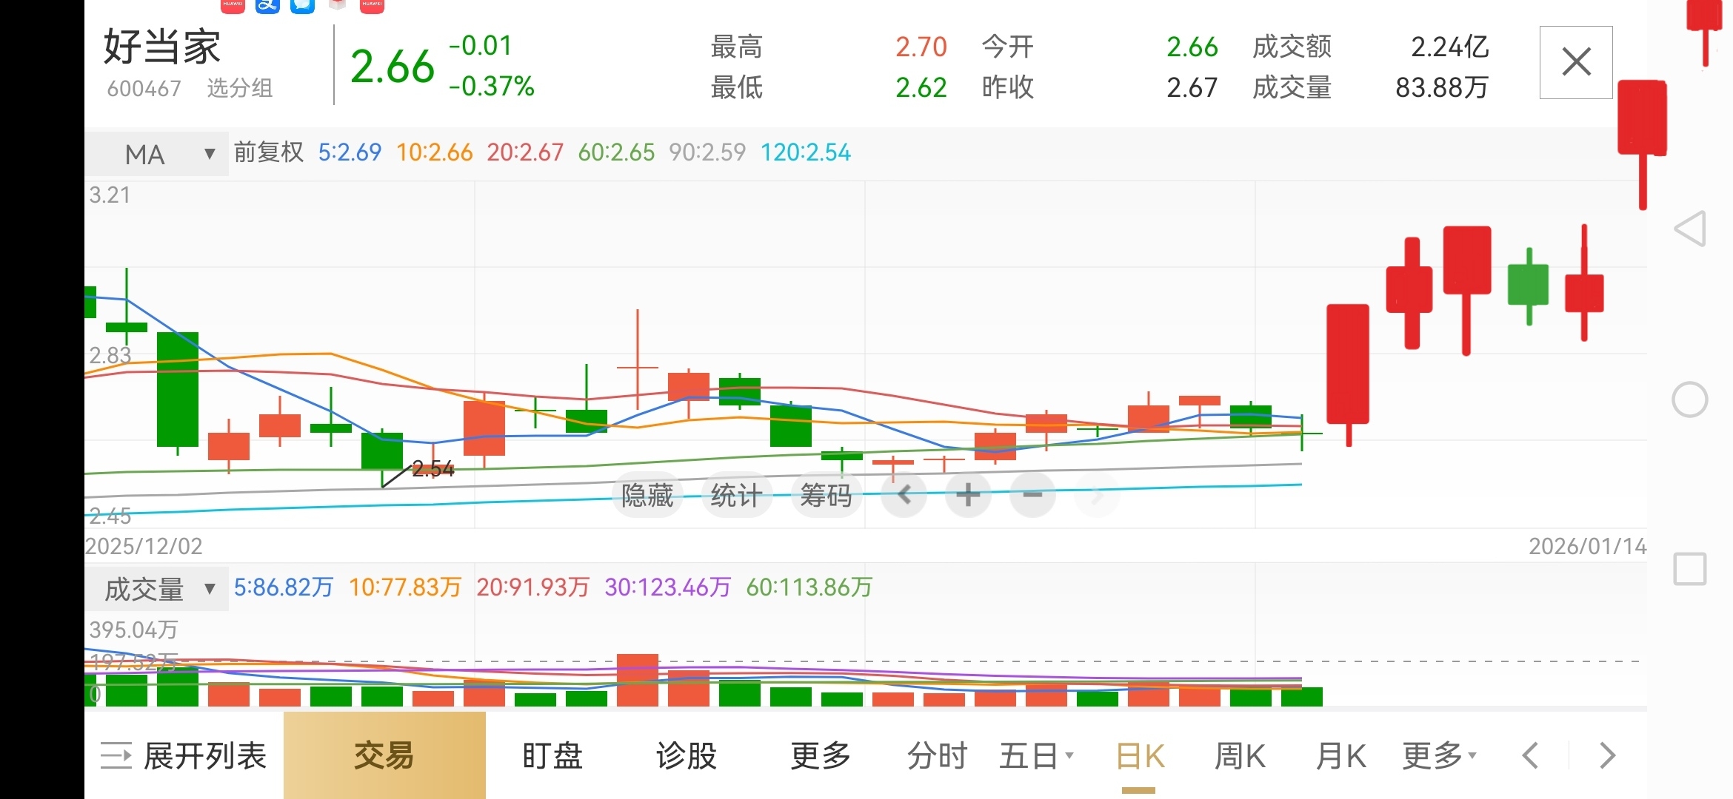Click 前复权 price adjustment label
Screen dimensions: 1733x799
pyautogui.click(x=269, y=152)
